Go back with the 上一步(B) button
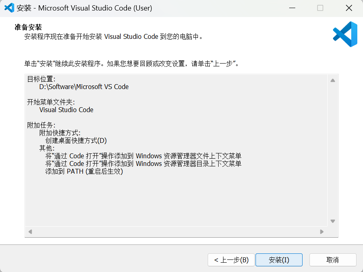The height and width of the screenshot is (272, 363). point(231,260)
